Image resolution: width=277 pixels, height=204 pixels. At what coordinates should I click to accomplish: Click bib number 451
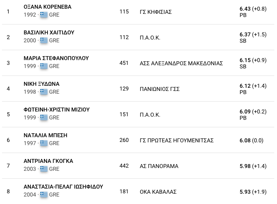(124, 63)
